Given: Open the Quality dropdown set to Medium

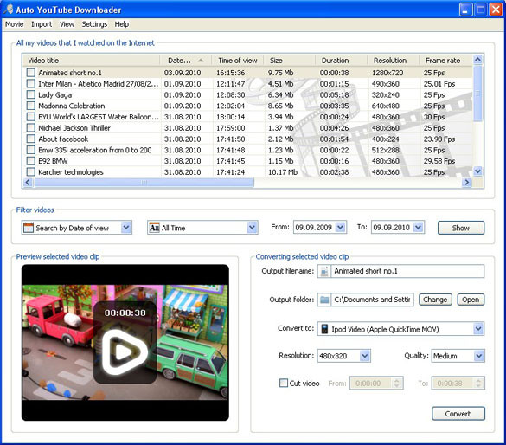Looking at the screenshot, I should click(478, 356).
